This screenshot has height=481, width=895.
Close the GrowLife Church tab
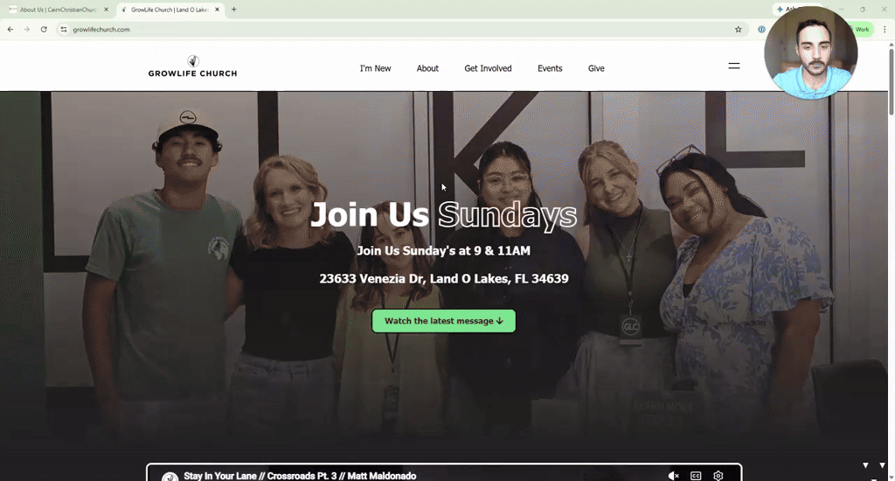pos(217,10)
